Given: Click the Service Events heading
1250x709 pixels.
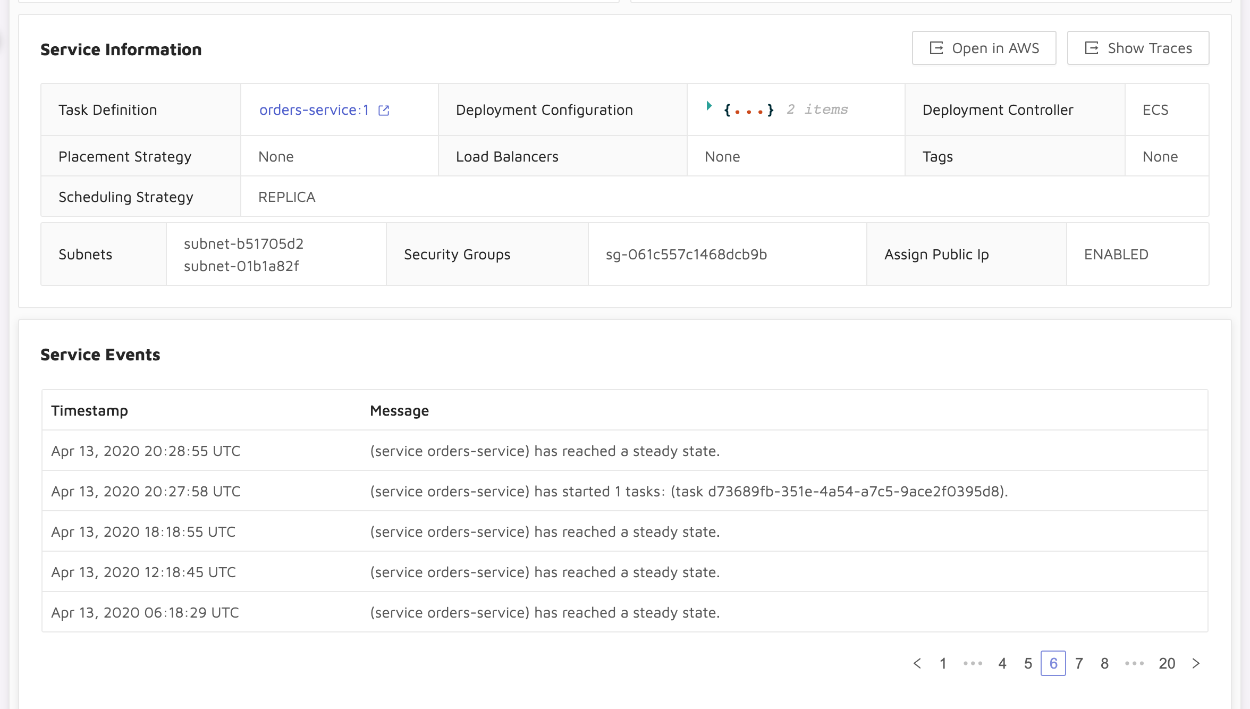Looking at the screenshot, I should [100, 354].
